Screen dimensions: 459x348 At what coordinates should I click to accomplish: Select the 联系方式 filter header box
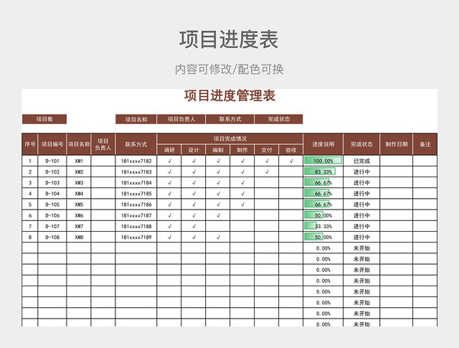pyautogui.click(x=230, y=119)
